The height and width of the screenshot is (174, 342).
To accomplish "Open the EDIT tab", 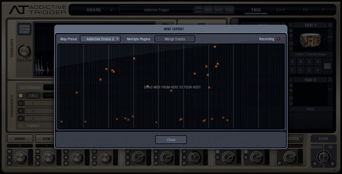I will [281, 10].
